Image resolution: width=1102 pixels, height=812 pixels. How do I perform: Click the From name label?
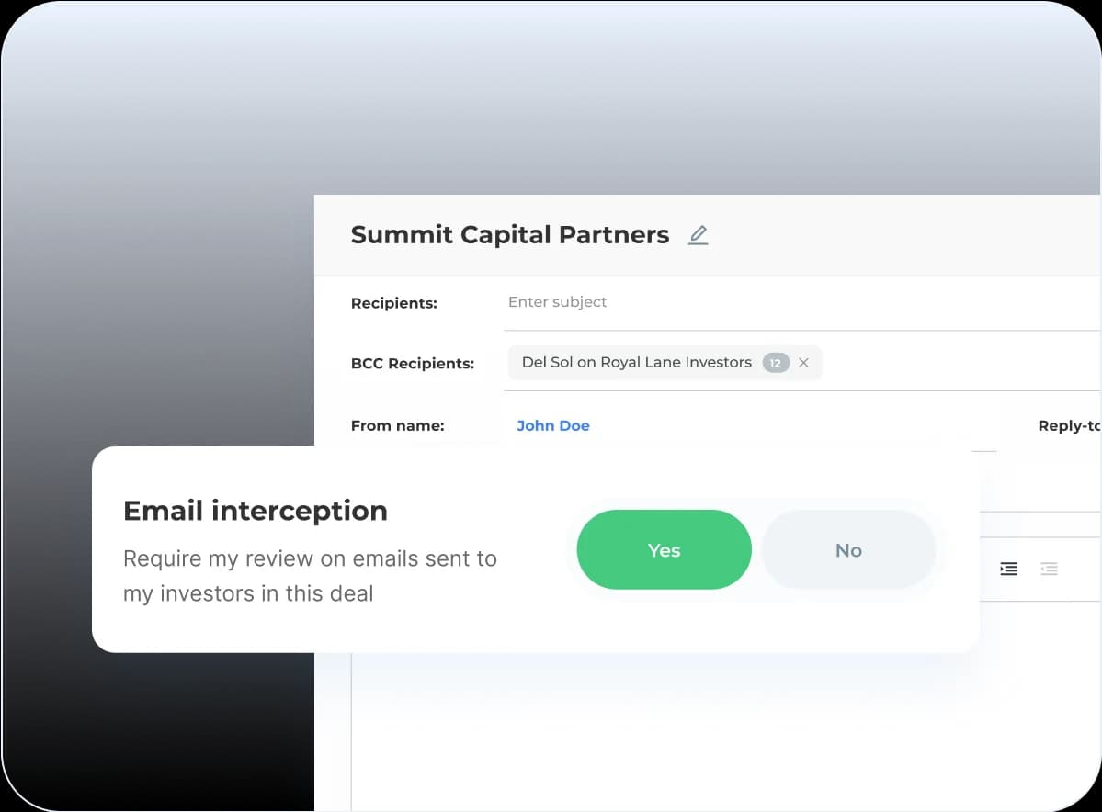coord(398,426)
